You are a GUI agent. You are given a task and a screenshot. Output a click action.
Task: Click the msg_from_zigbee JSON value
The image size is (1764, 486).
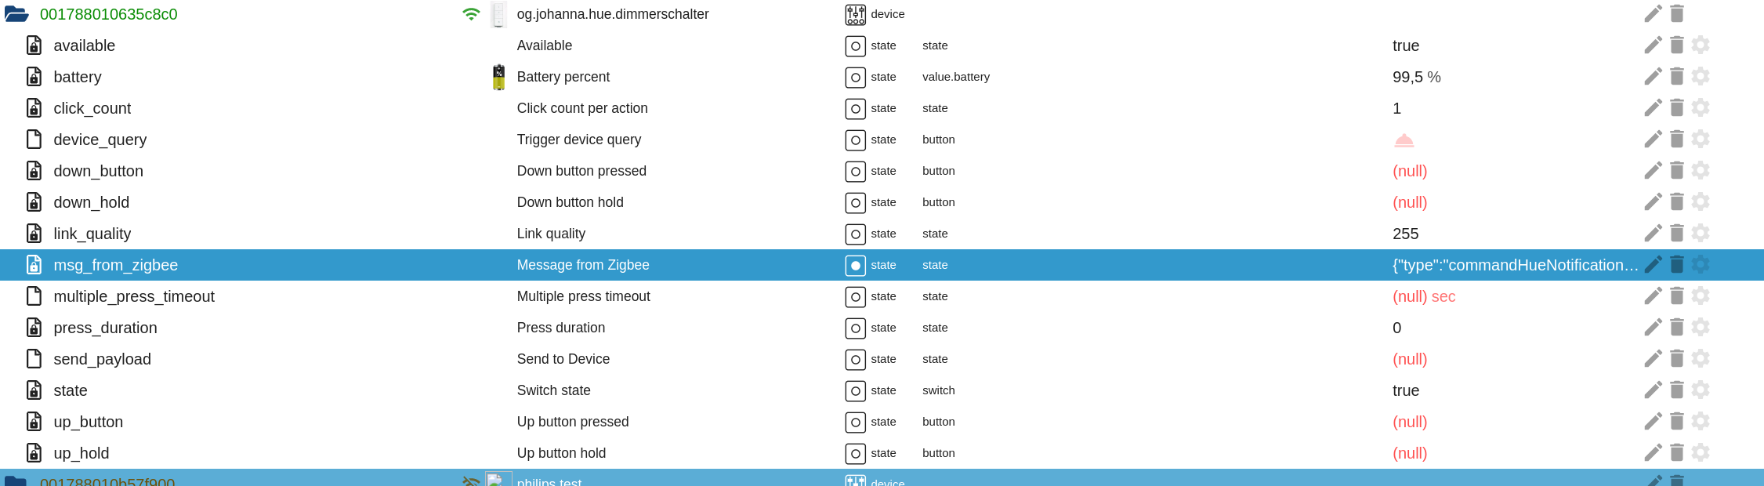pos(1514,265)
